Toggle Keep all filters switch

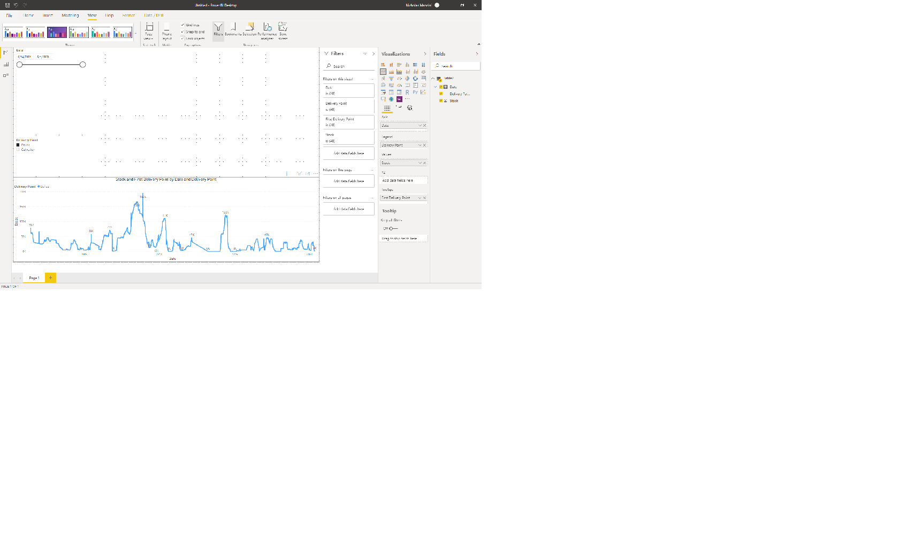point(393,228)
